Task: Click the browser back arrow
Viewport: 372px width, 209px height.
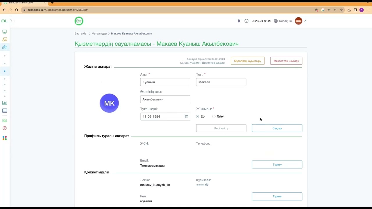Action: 4,10
